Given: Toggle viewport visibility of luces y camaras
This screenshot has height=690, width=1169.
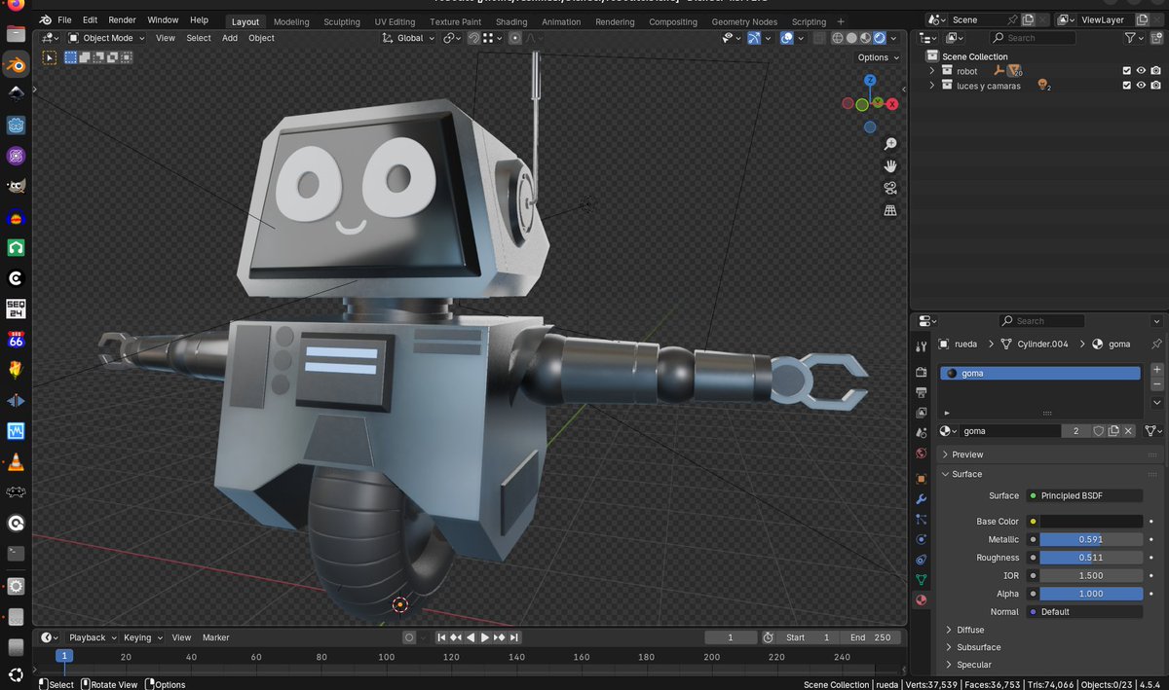Looking at the screenshot, I should coord(1141,86).
